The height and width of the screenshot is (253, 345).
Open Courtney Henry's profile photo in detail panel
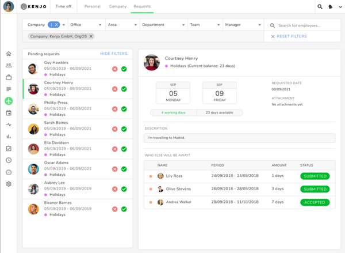click(x=152, y=63)
